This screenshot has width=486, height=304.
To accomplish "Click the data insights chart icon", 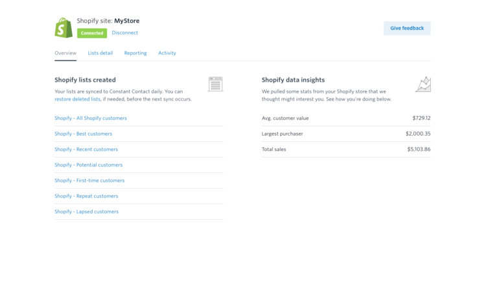I will (423, 84).
